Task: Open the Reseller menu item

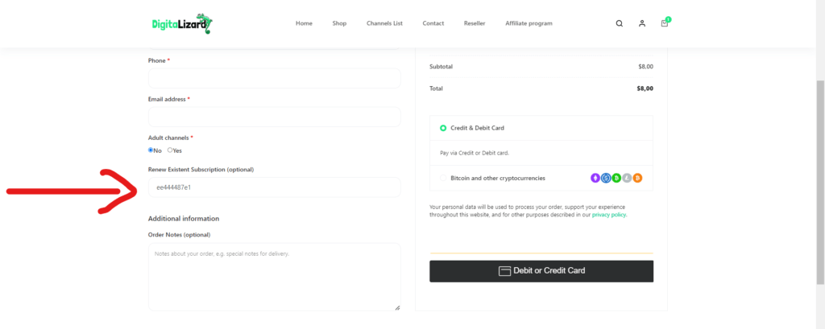Action: click(475, 23)
